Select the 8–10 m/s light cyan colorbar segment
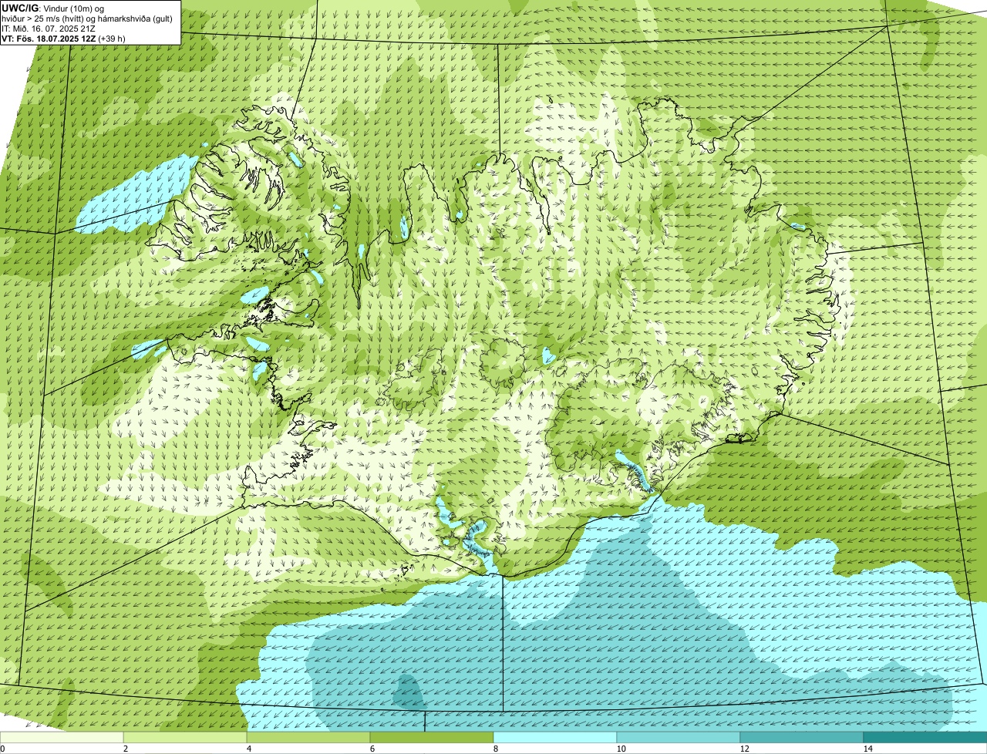 tap(555, 738)
